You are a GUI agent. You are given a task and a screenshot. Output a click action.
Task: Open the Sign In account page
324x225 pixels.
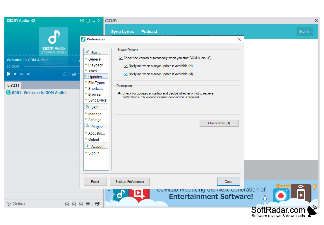(94, 153)
